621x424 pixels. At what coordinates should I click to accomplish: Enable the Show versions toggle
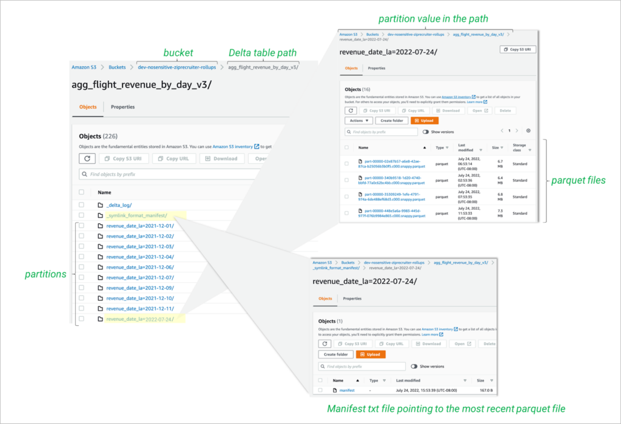pyautogui.click(x=426, y=132)
